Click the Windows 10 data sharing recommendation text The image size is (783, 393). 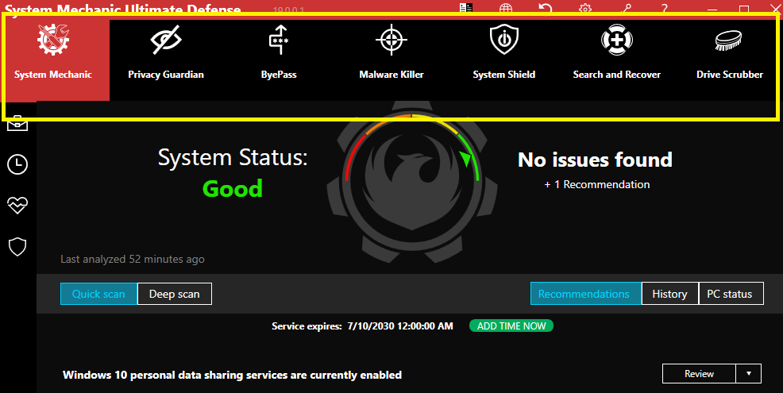[x=232, y=375]
